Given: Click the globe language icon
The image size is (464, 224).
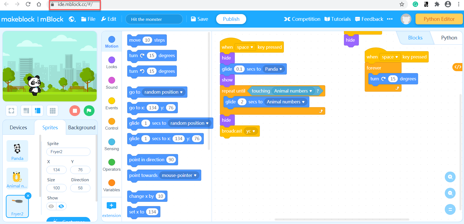Looking at the screenshot, I should 72,19.
